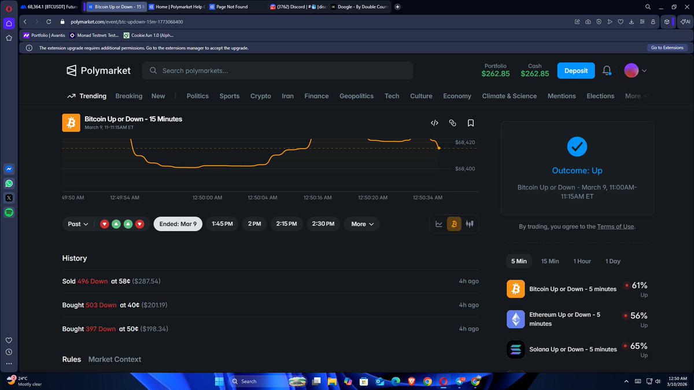Select the 1:45 PM time slot
The width and height of the screenshot is (694, 390).
tap(222, 224)
